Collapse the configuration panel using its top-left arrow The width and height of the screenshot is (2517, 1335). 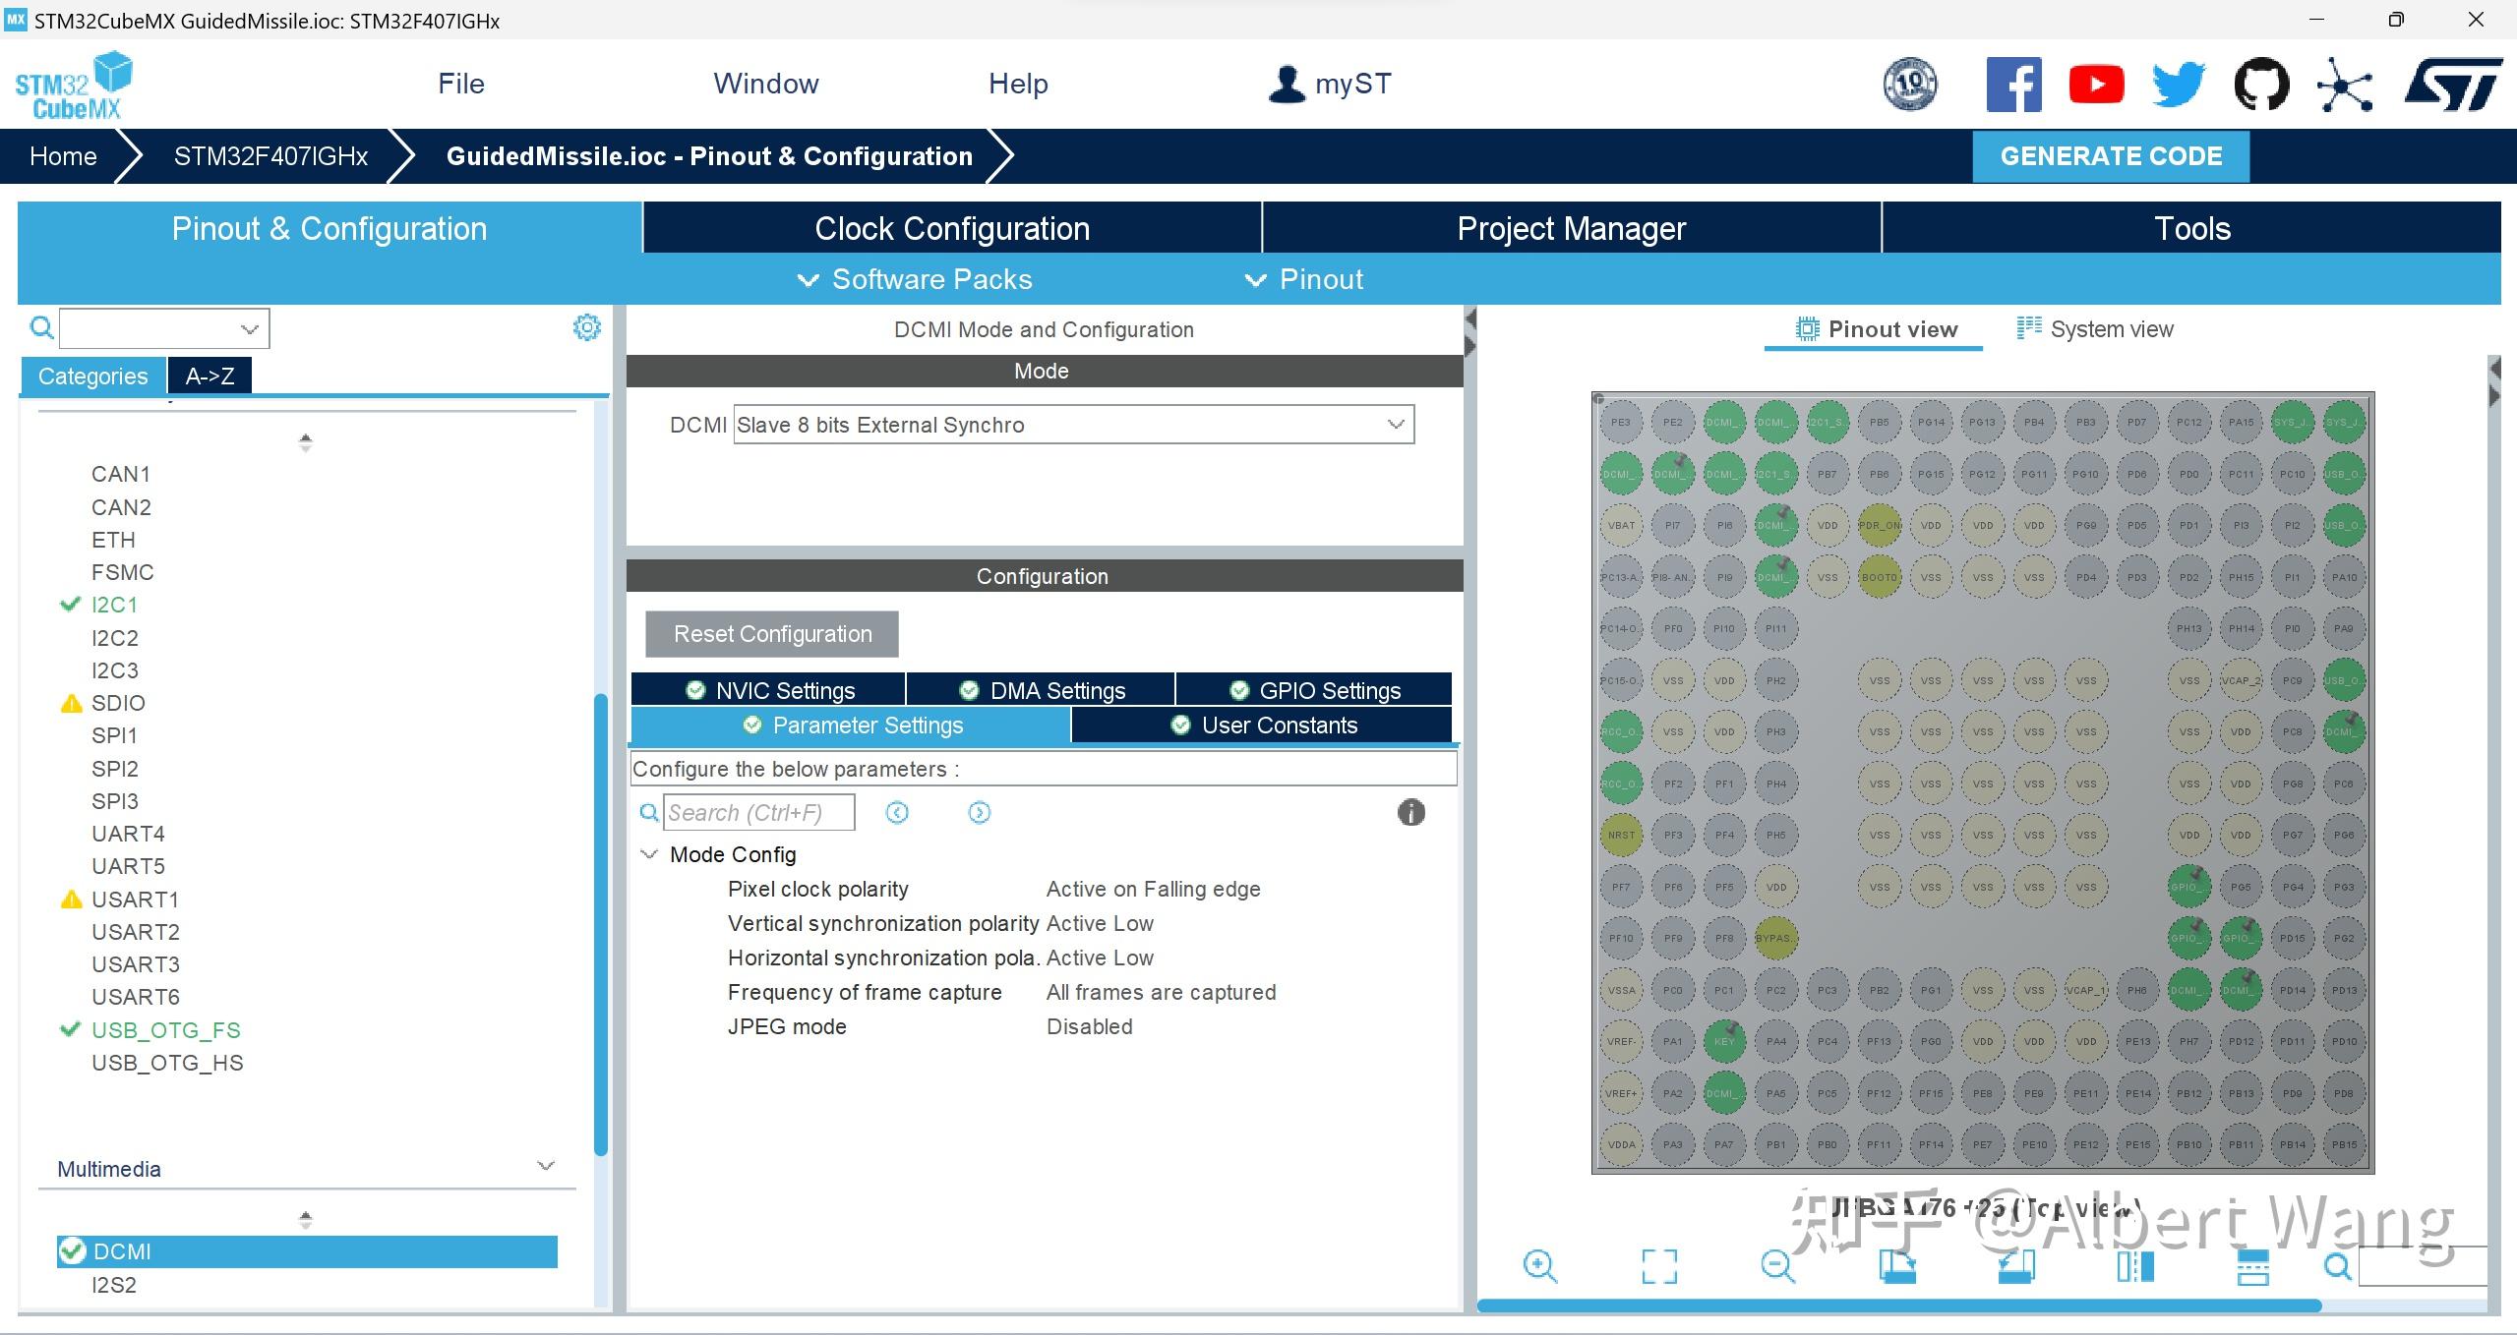tap(1470, 319)
